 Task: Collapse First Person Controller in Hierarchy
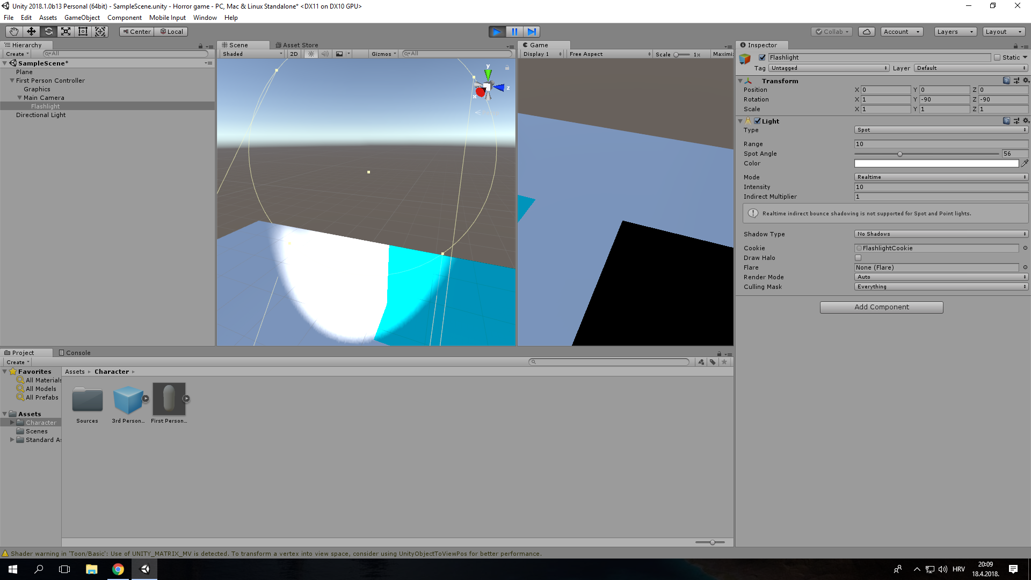tap(12, 81)
